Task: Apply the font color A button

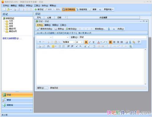Action: pyautogui.click(x=99, y=42)
